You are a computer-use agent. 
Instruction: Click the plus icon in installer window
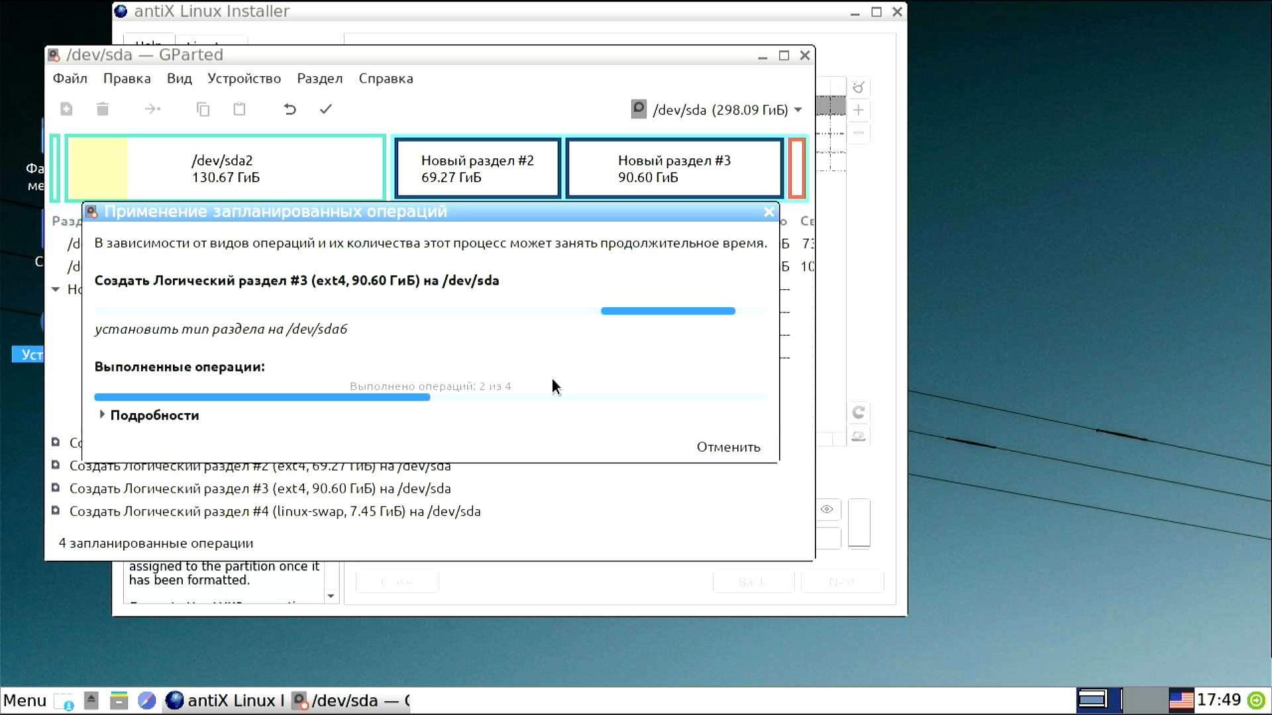pos(858,110)
